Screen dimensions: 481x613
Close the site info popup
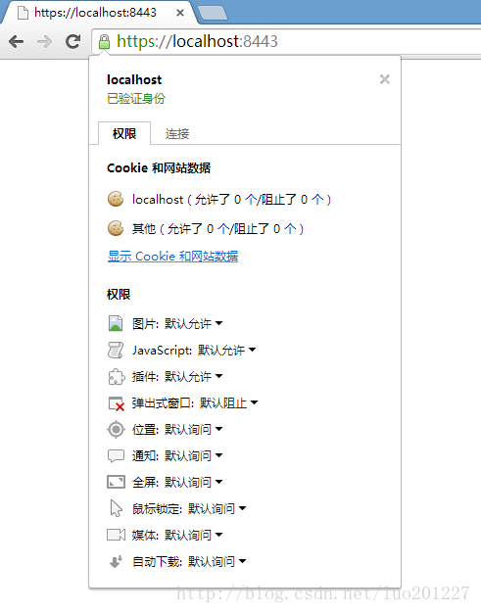pyautogui.click(x=385, y=79)
